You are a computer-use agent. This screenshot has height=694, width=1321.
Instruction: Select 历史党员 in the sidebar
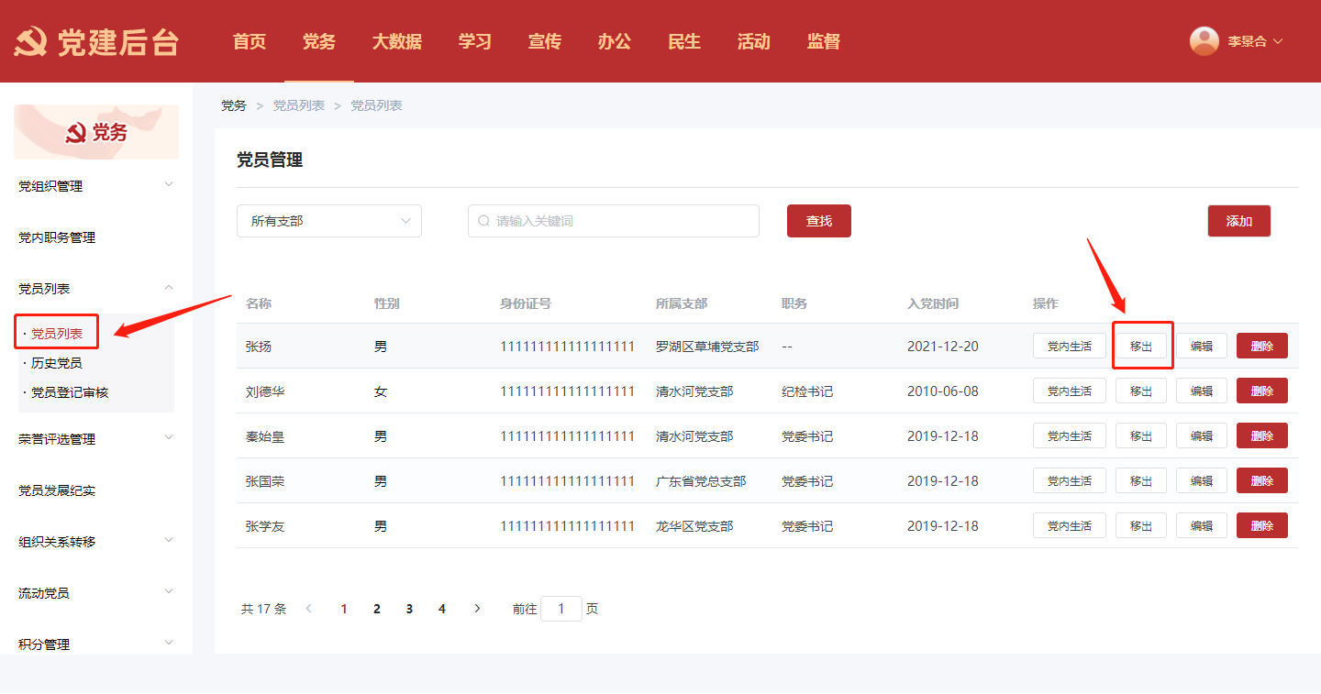coord(57,363)
